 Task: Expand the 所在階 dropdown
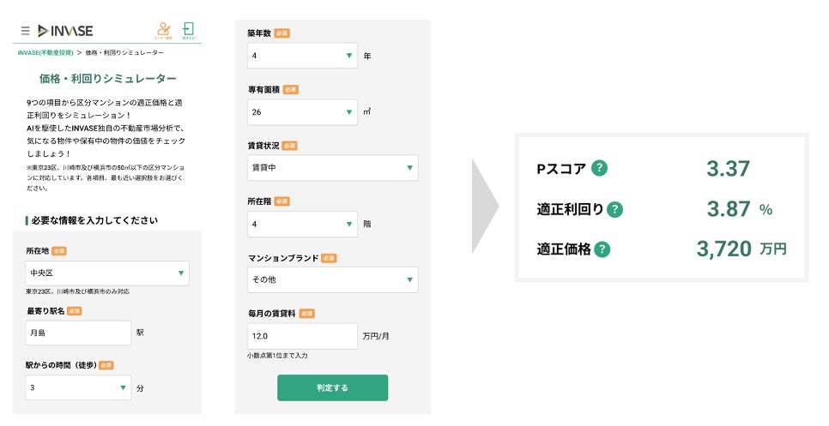(x=302, y=224)
